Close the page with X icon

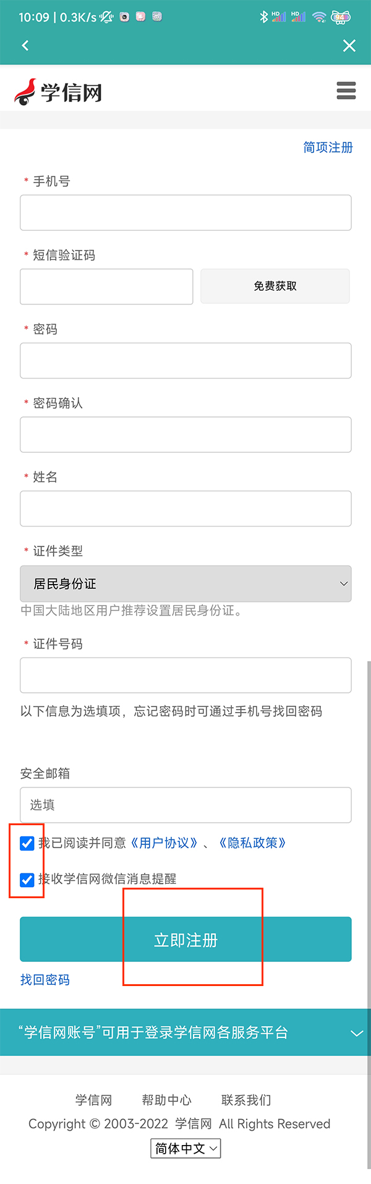point(349,45)
